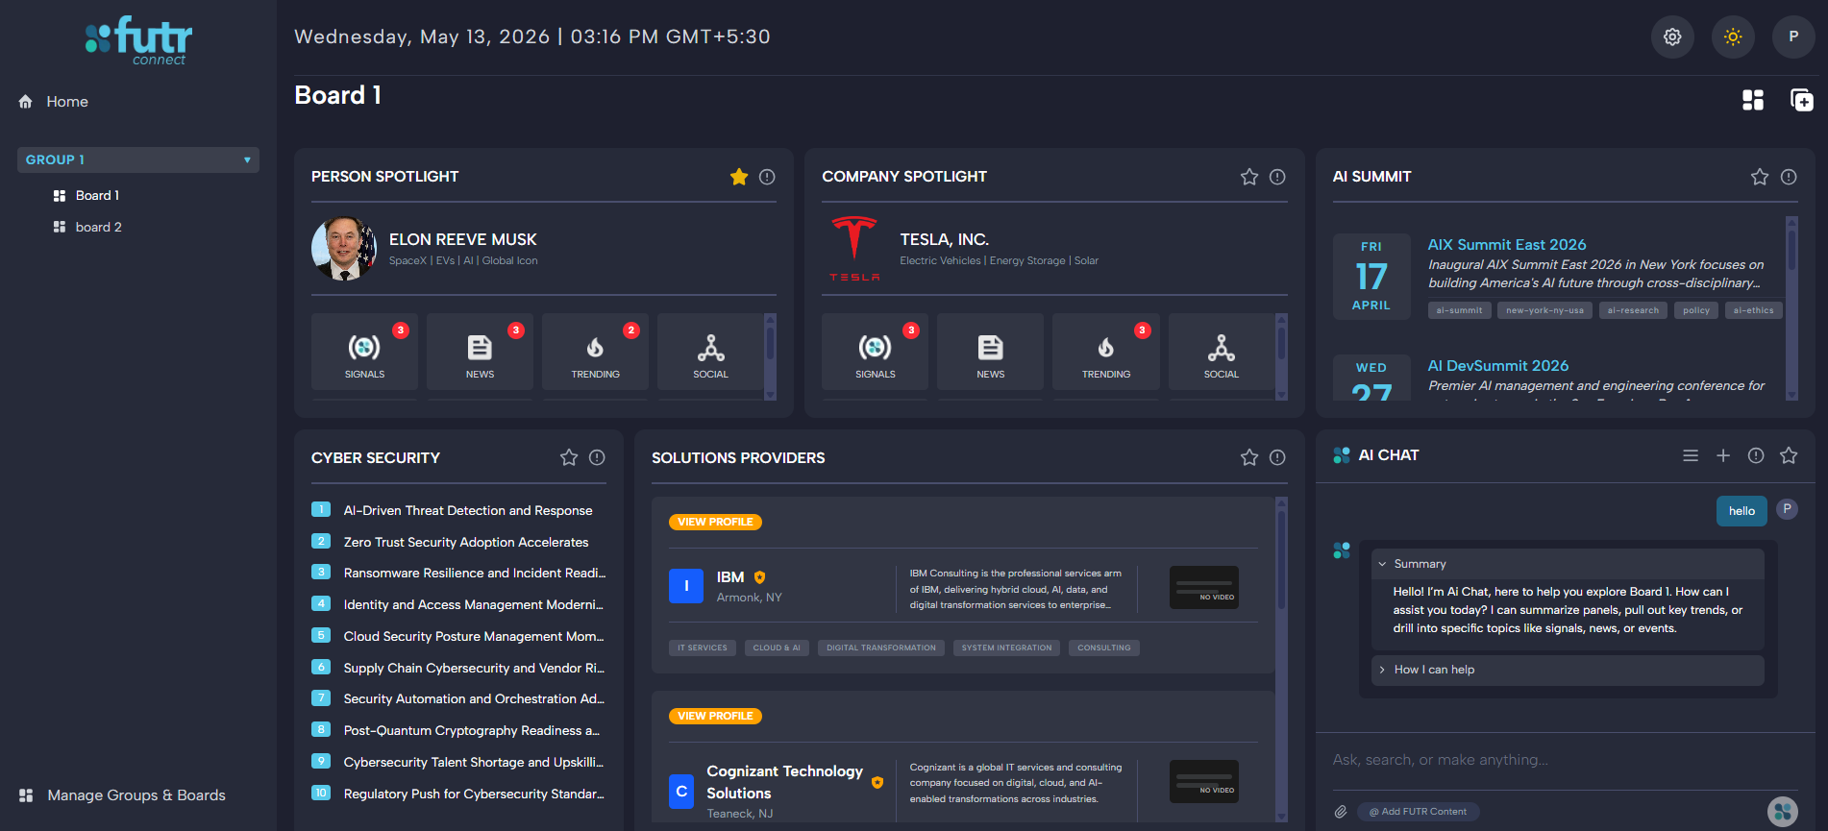
Task: Select the new-york-ny-usa tag
Action: click(1544, 310)
